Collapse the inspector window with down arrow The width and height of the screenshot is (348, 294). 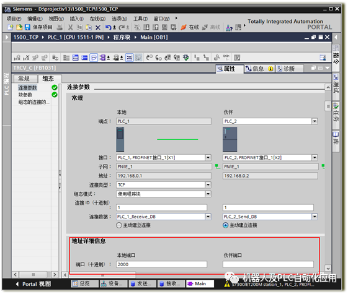pos(327,68)
